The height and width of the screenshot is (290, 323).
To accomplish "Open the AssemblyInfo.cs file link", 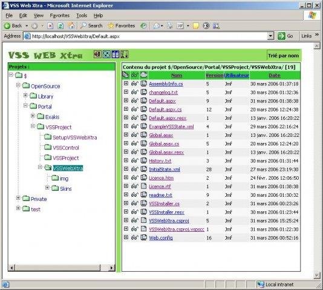I will click(166, 84).
